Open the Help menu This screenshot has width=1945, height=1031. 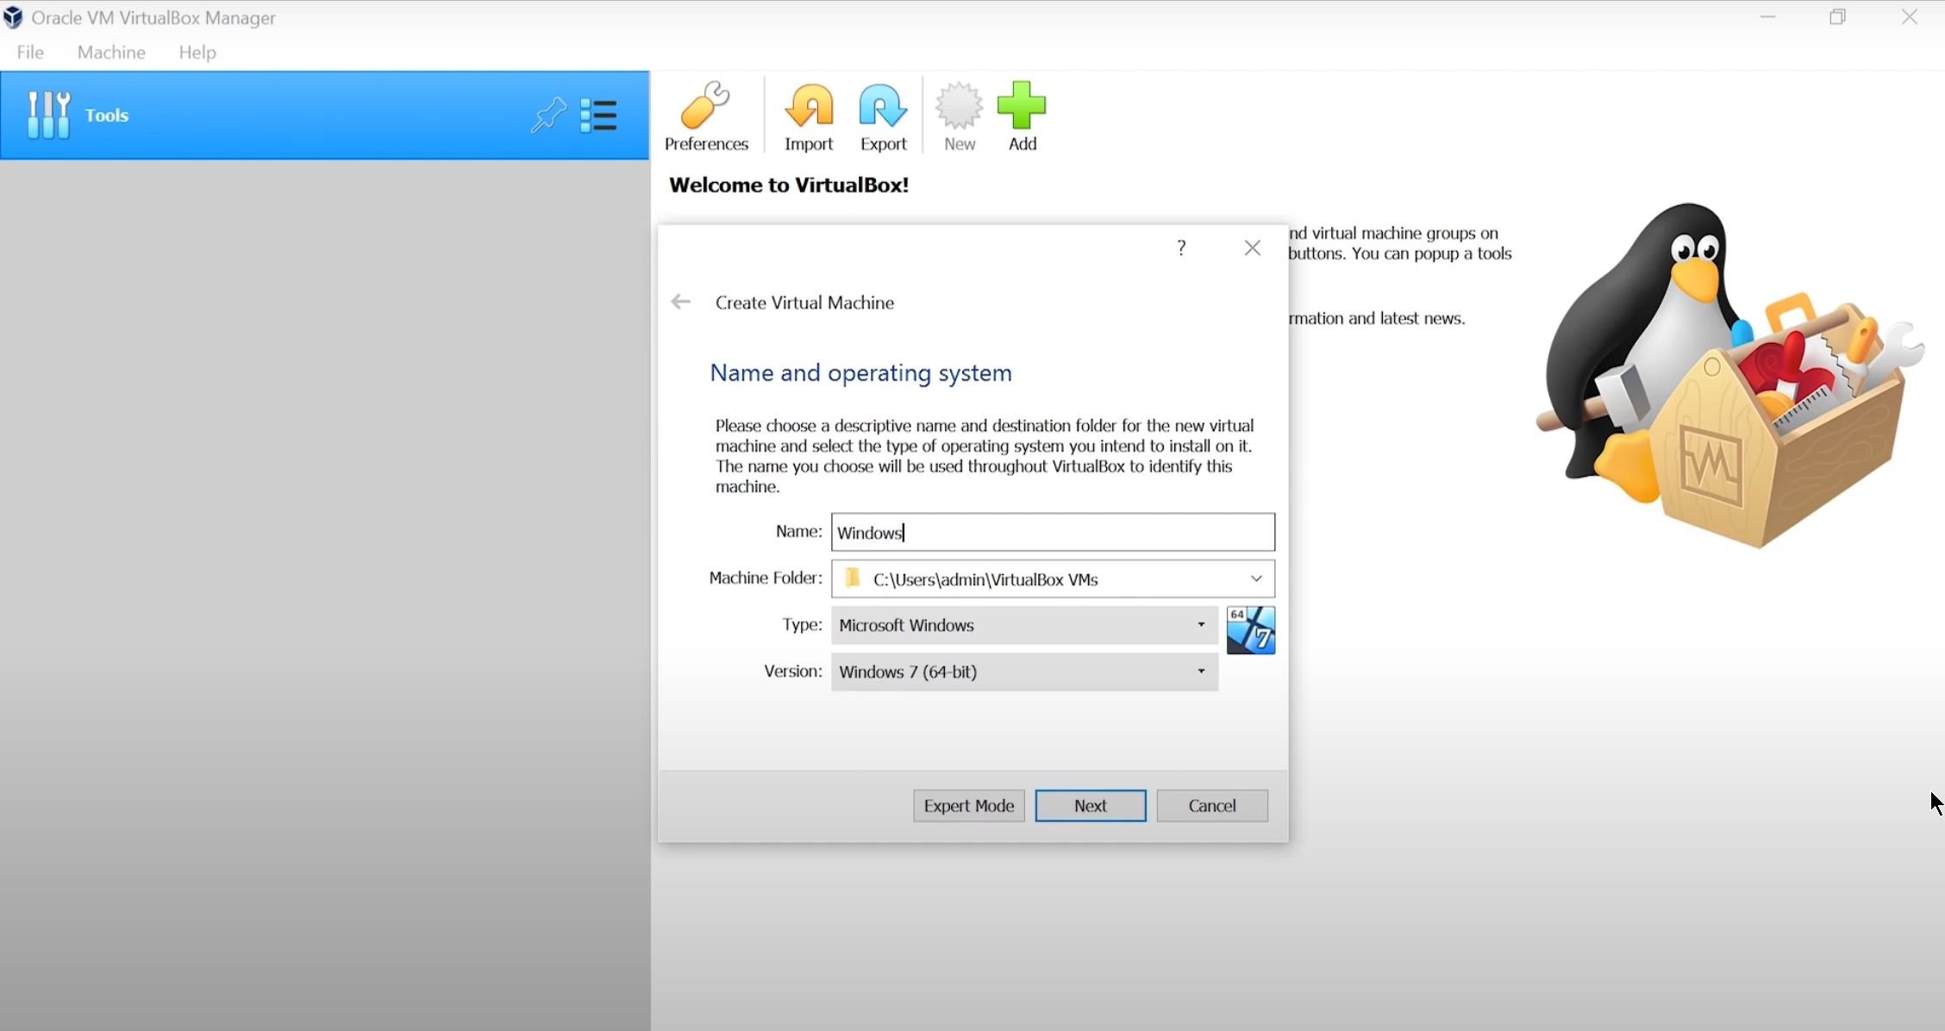click(x=197, y=53)
